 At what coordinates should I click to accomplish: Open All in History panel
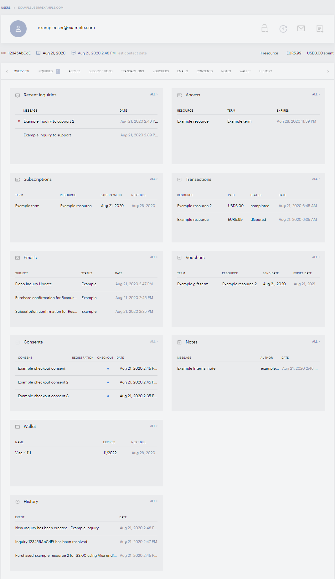click(x=154, y=501)
